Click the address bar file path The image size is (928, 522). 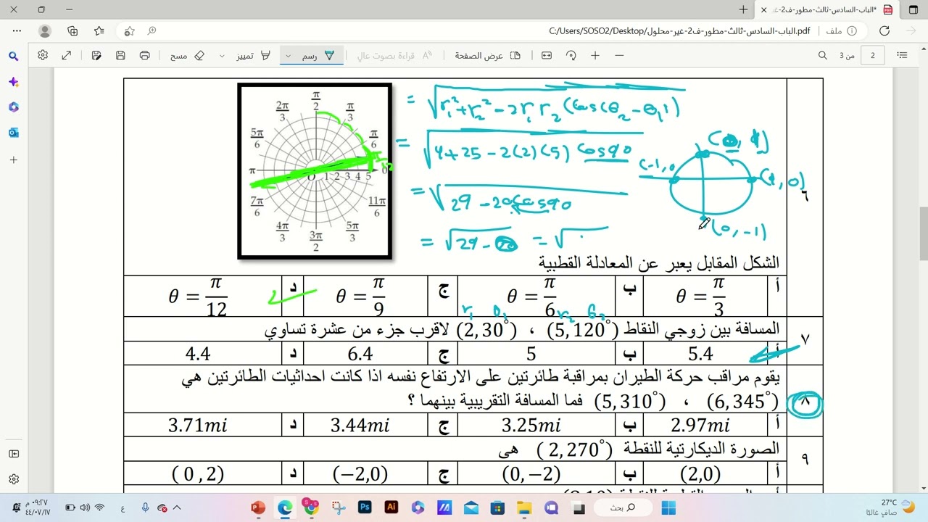[x=679, y=30]
